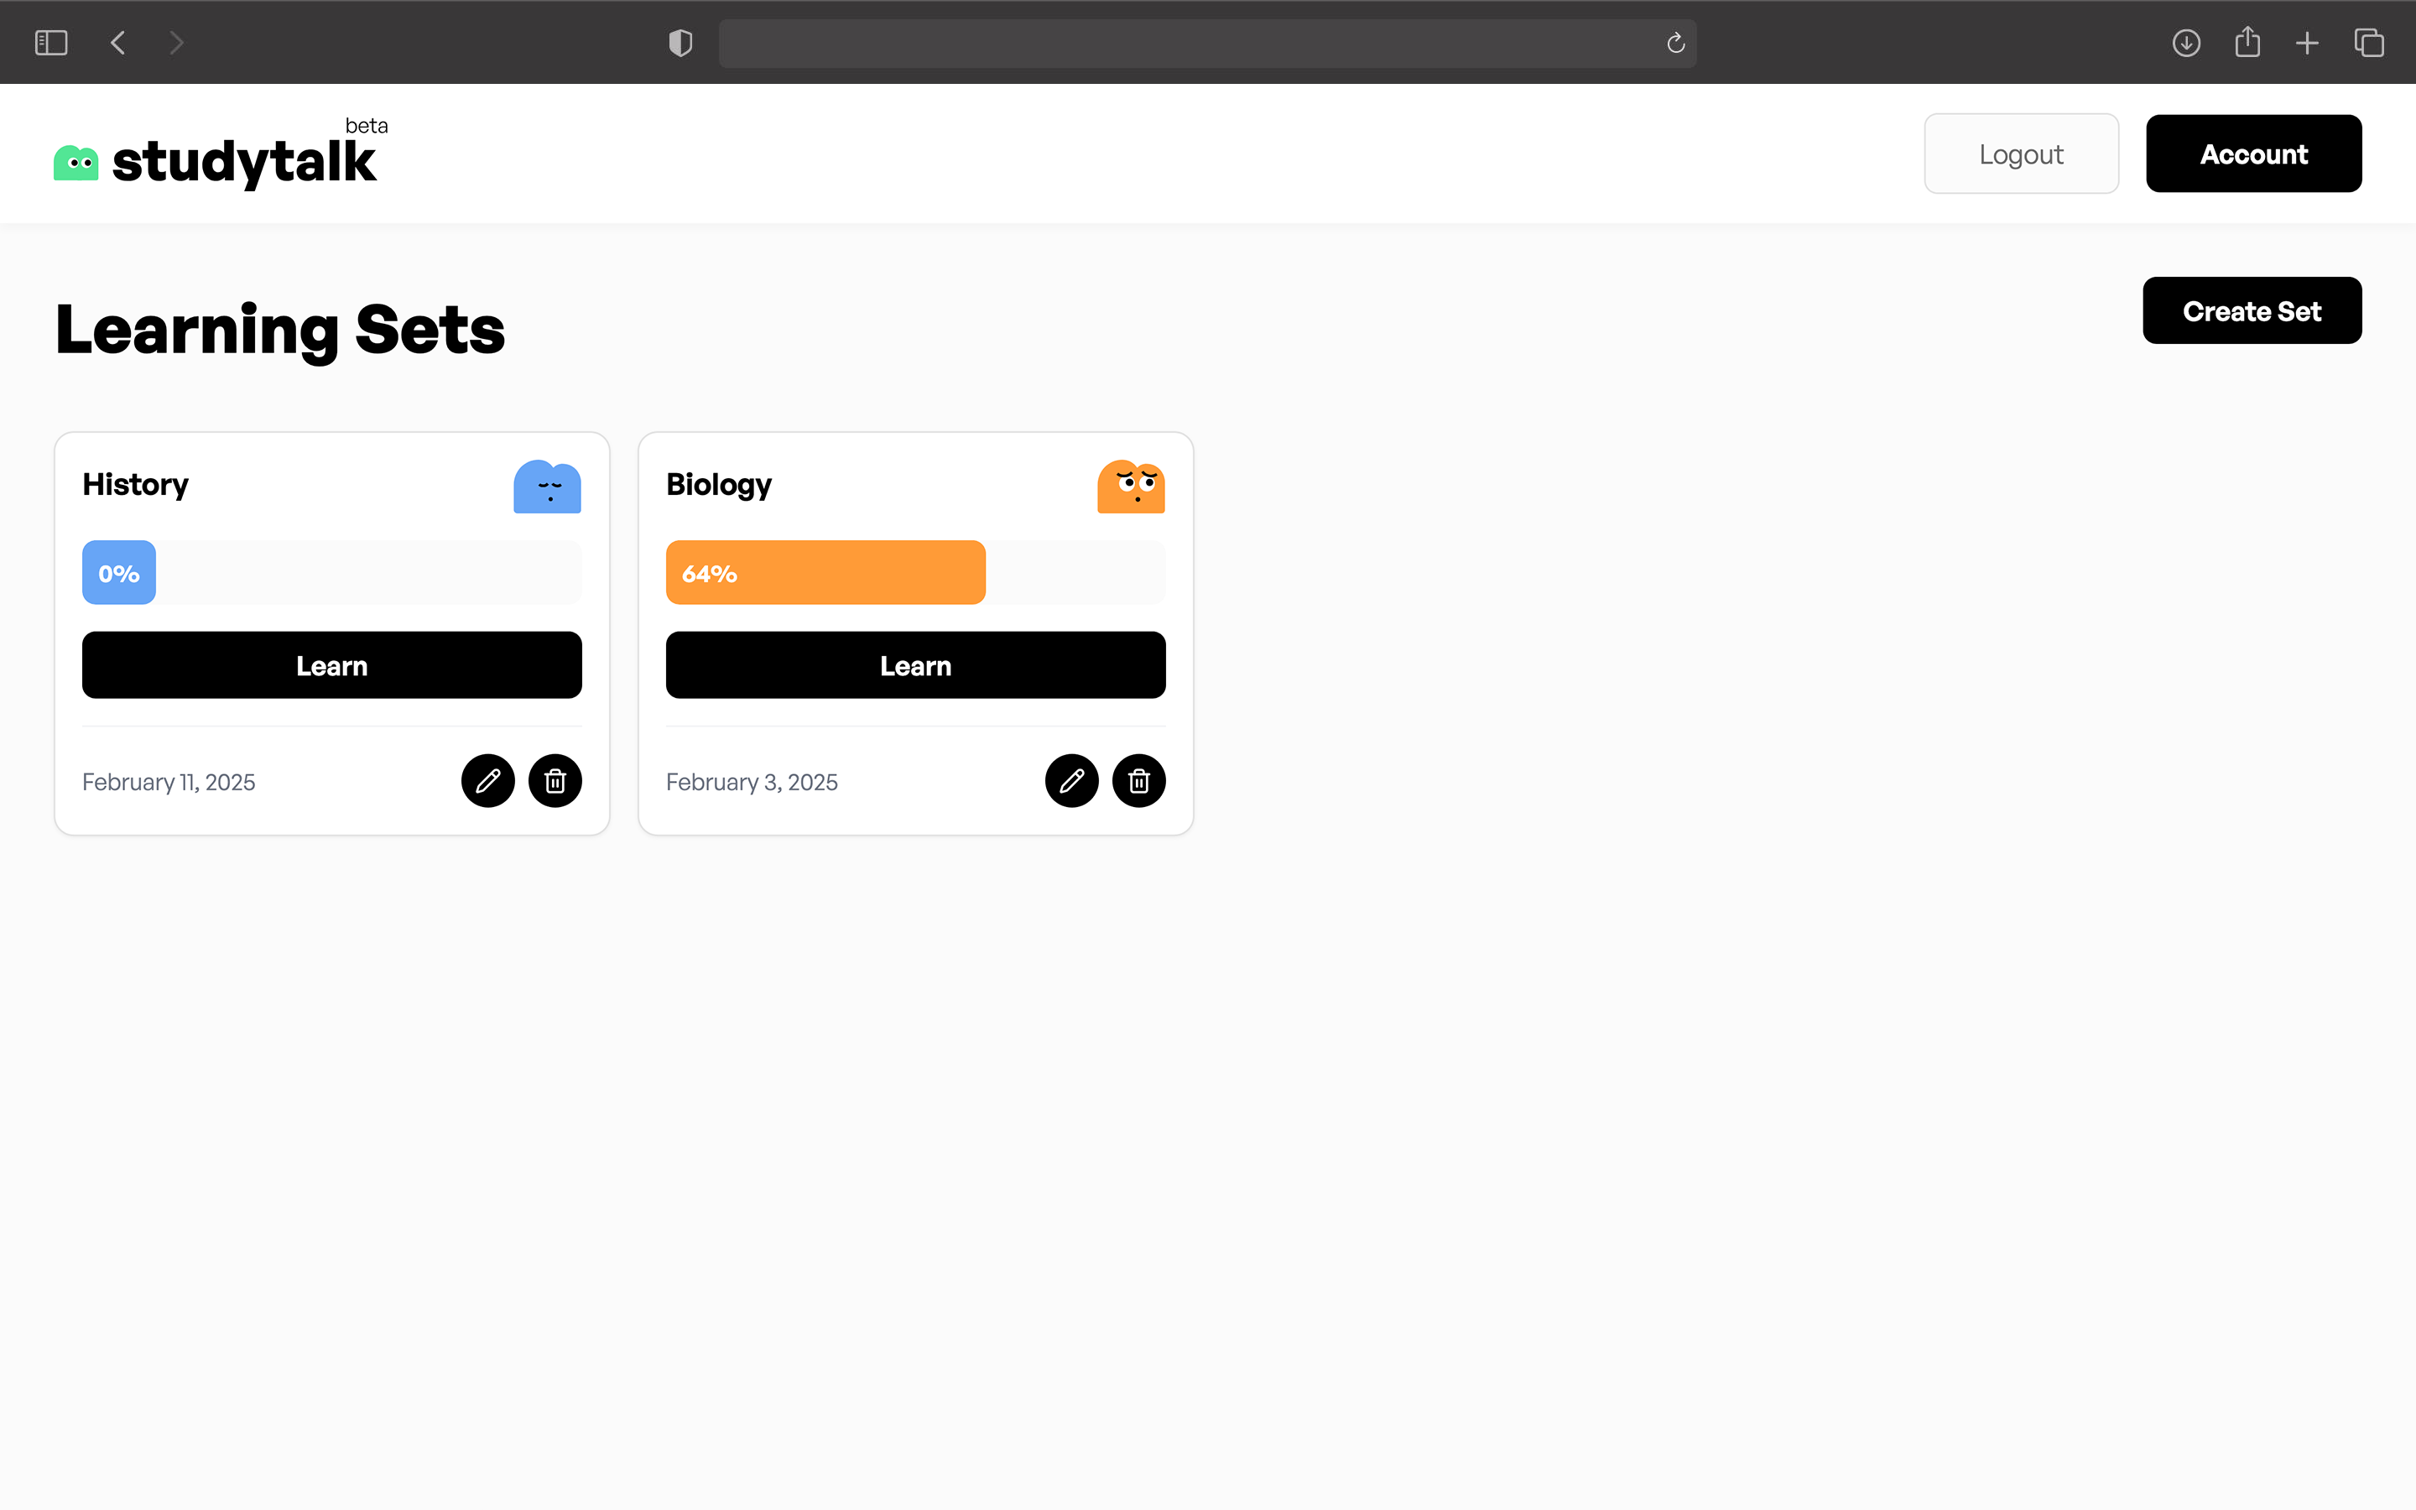Click the delete icon on History set

[x=555, y=781]
